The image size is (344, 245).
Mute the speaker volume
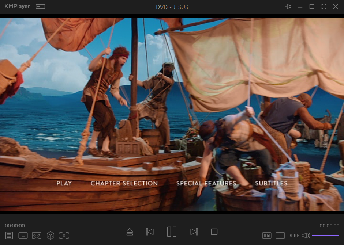pyautogui.click(x=306, y=236)
